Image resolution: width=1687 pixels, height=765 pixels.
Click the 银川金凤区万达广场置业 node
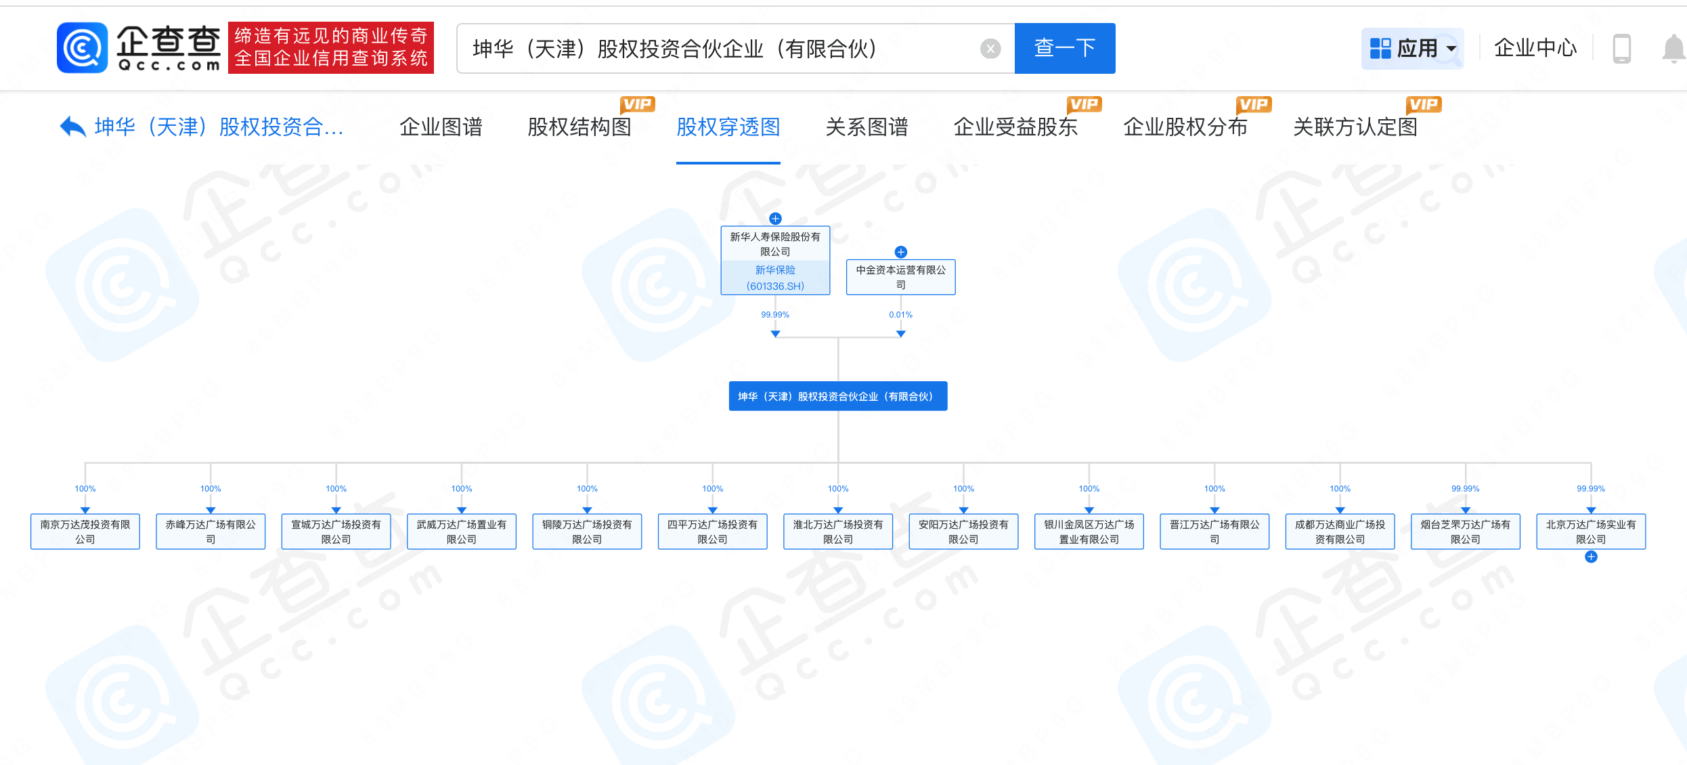[x=1089, y=531]
